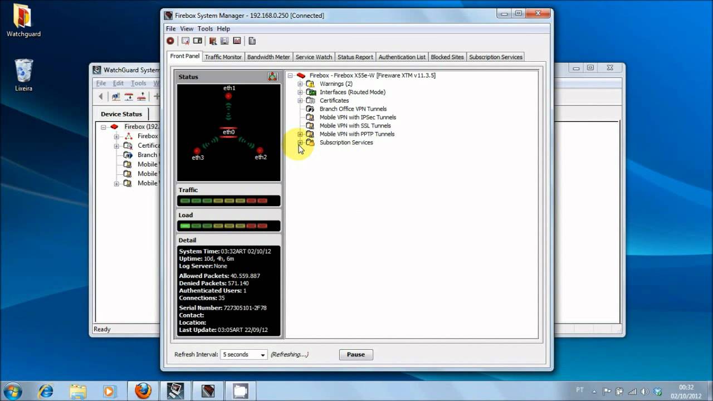Viewport: 713px width, 401px height.
Task: Collapse Firebox node in Device Status tree
Action: tap(104, 127)
